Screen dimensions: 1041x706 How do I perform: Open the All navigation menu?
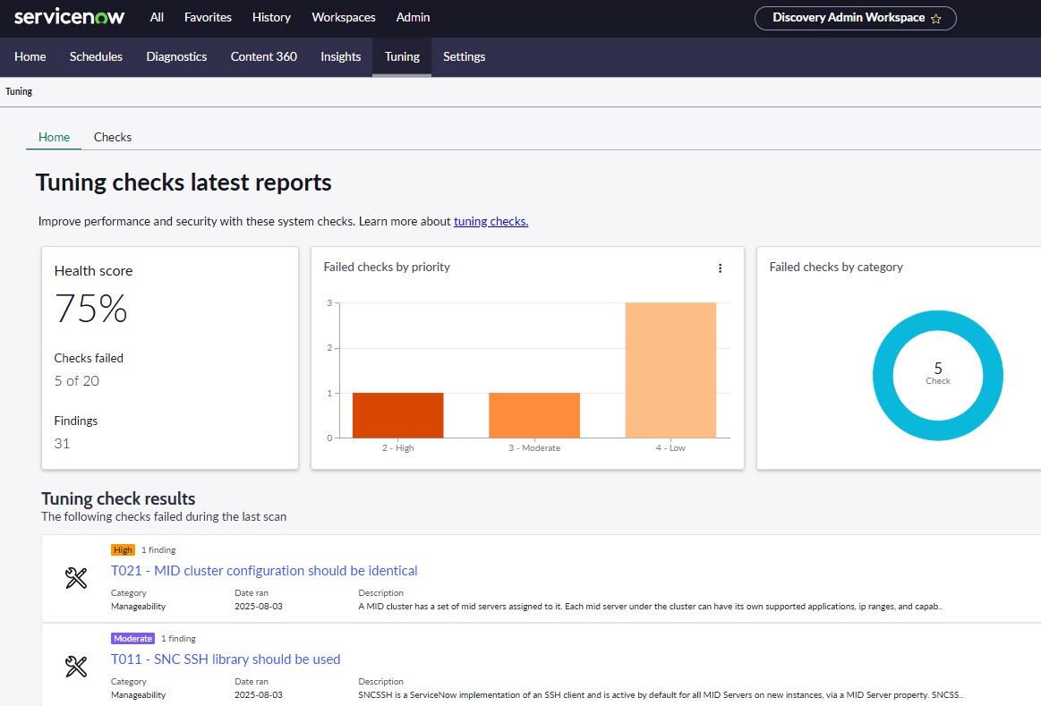tap(157, 17)
